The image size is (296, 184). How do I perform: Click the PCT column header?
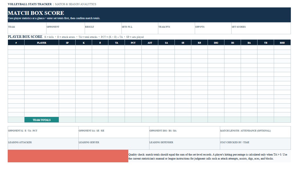pyautogui.click(x=133, y=43)
